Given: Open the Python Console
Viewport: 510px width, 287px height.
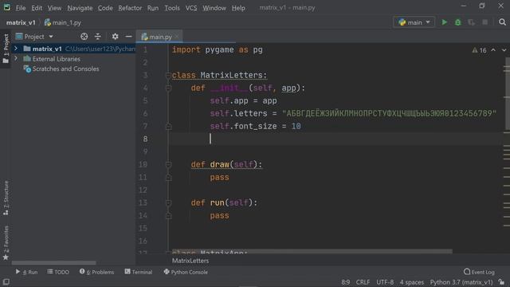Looking at the screenshot, I should tap(186, 272).
